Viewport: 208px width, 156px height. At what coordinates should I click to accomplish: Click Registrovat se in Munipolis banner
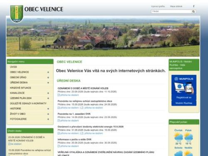point(184,97)
